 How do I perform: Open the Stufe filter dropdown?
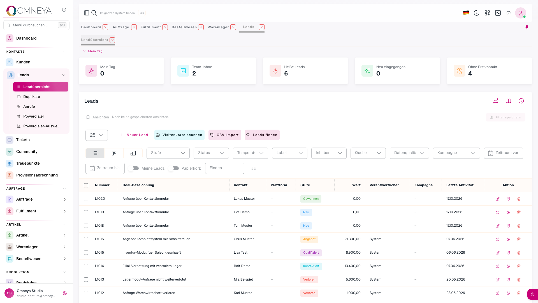coord(168,153)
